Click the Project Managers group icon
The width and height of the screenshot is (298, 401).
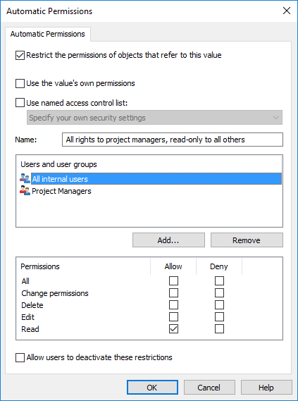pos(25,191)
